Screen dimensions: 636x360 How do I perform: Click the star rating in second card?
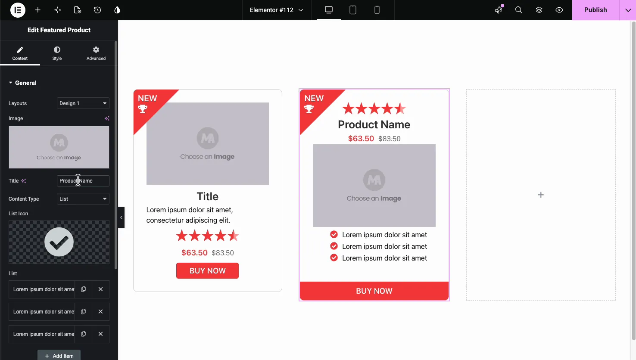click(x=374, y=109)
